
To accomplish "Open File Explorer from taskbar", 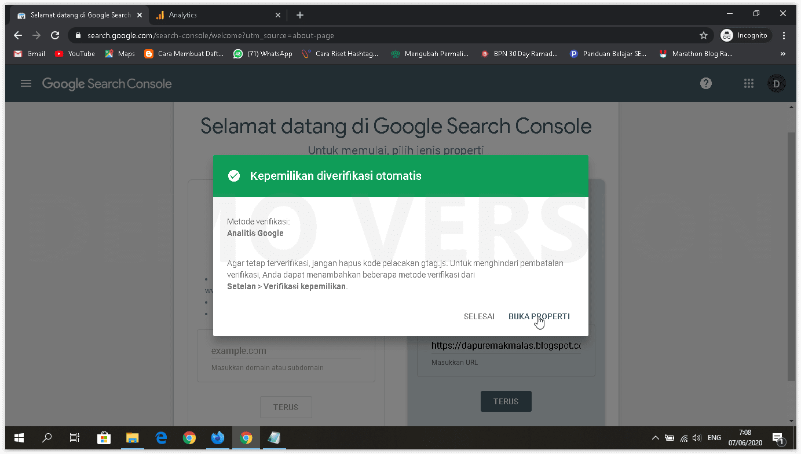I will pos(132,438).
